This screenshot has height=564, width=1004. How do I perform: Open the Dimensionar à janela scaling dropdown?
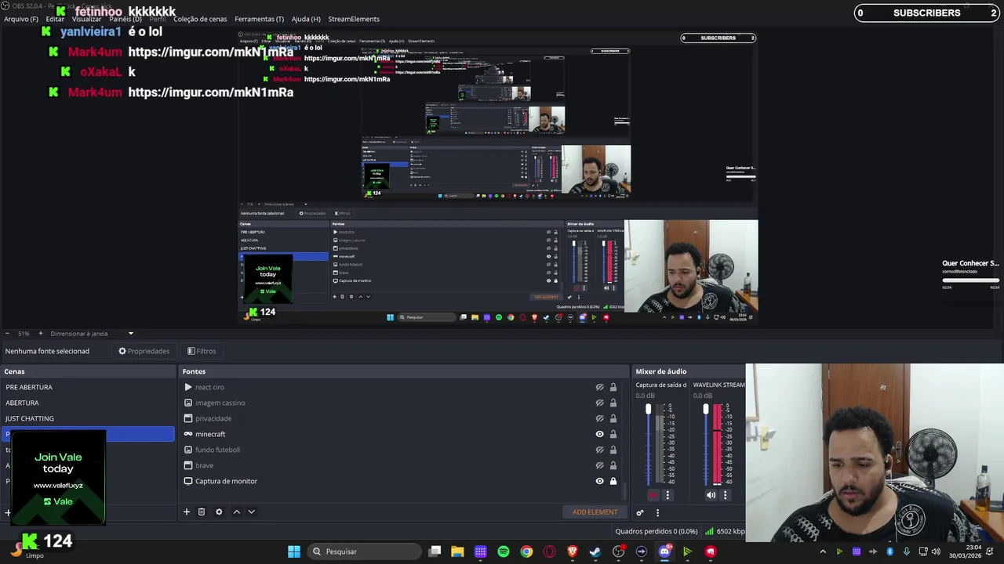point(92,334)
